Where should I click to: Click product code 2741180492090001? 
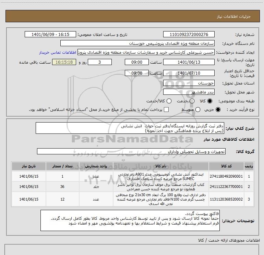(226, 176)
